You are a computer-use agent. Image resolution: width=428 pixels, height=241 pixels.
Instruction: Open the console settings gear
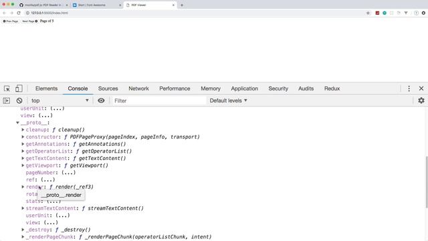click(x=421, y=100)
